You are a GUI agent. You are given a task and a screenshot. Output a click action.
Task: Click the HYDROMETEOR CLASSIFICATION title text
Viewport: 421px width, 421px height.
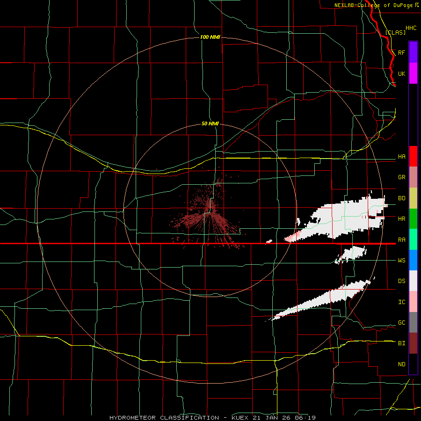click(164, 418)
